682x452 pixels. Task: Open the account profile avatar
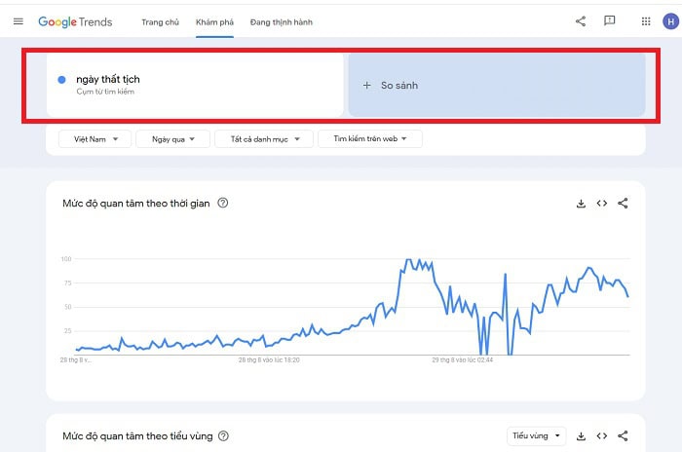tap(669, 21)
